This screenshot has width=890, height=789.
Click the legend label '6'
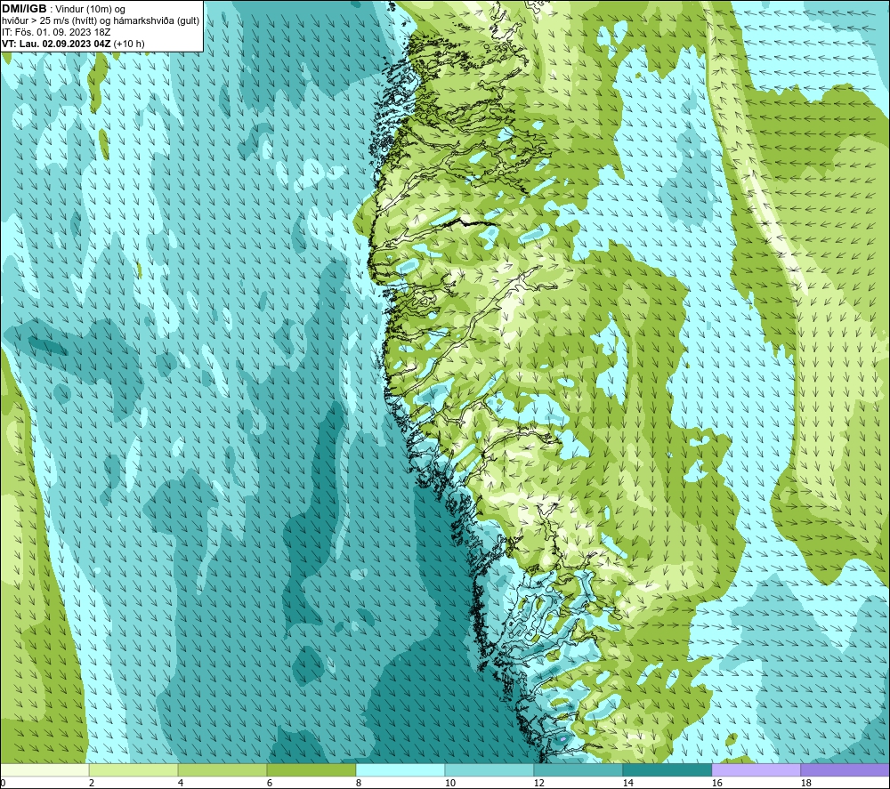[270, 784]
